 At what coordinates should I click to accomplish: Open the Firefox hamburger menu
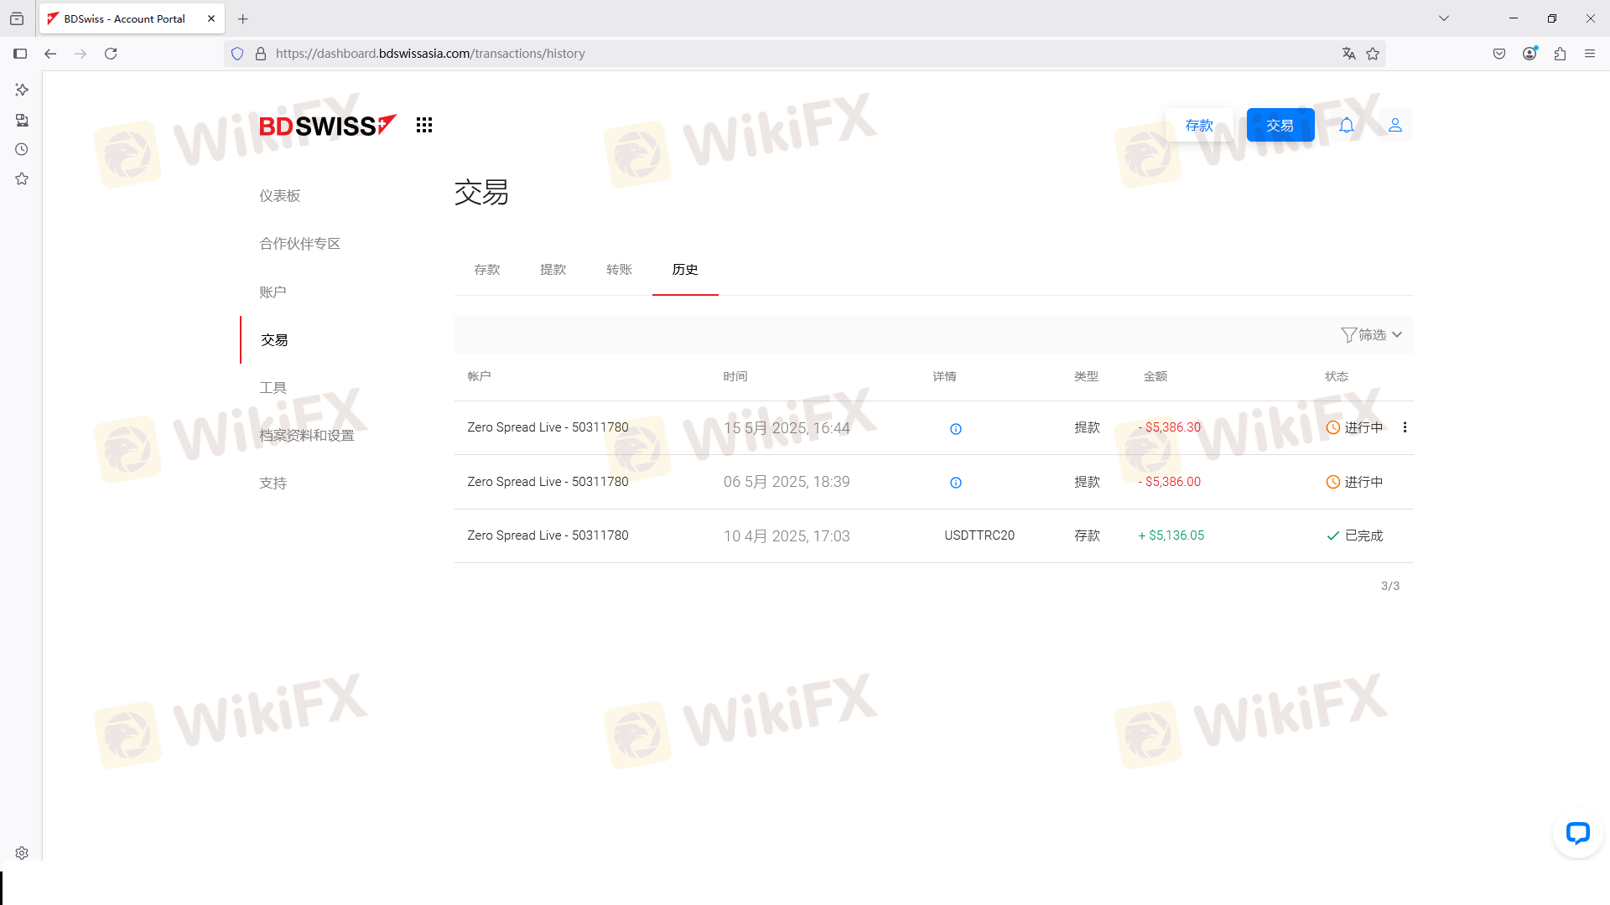coord(1590,54)
